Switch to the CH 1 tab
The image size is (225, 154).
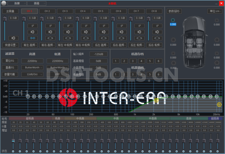coord(30,11)
